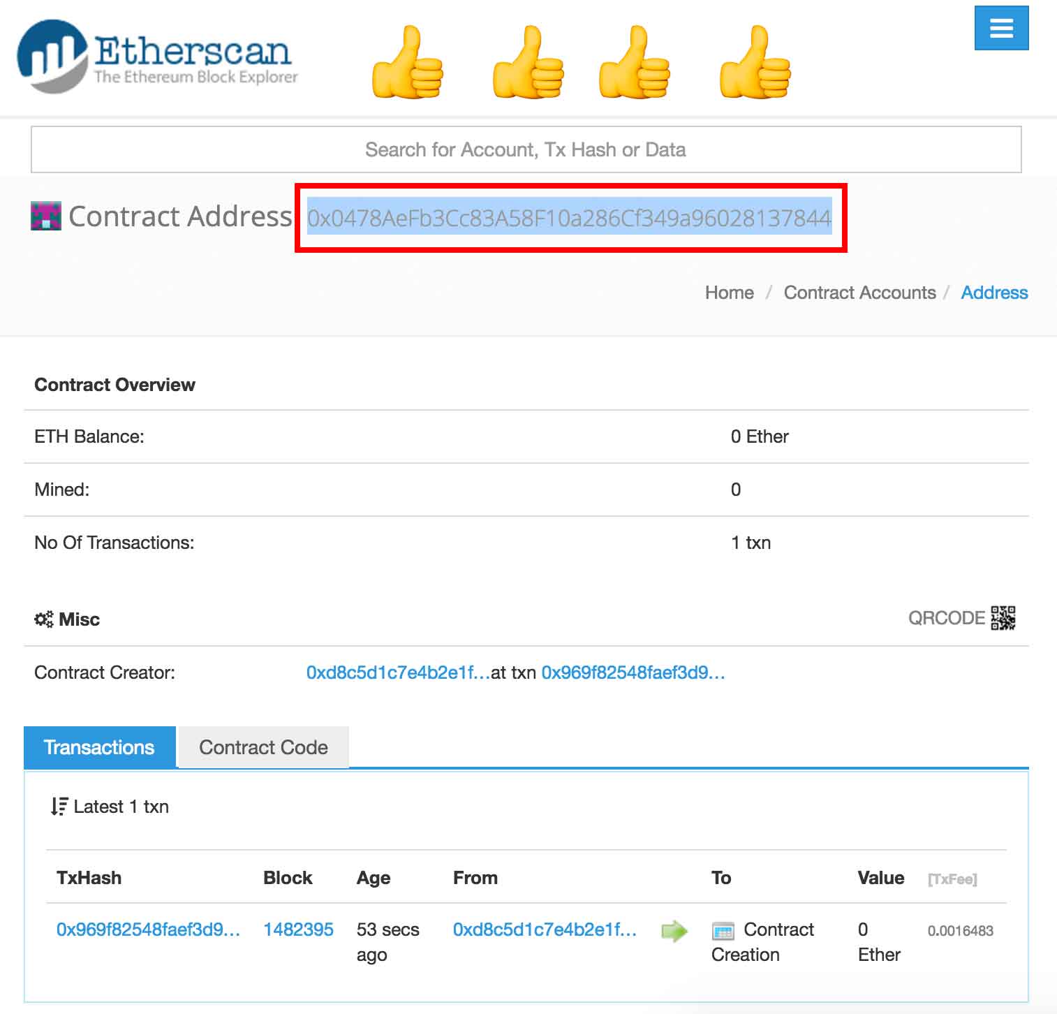
Task: Click the [TxFee] column header
Action: click(x=952, y=879)
